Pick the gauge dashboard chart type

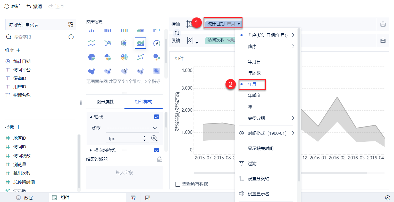coord(157,43)
